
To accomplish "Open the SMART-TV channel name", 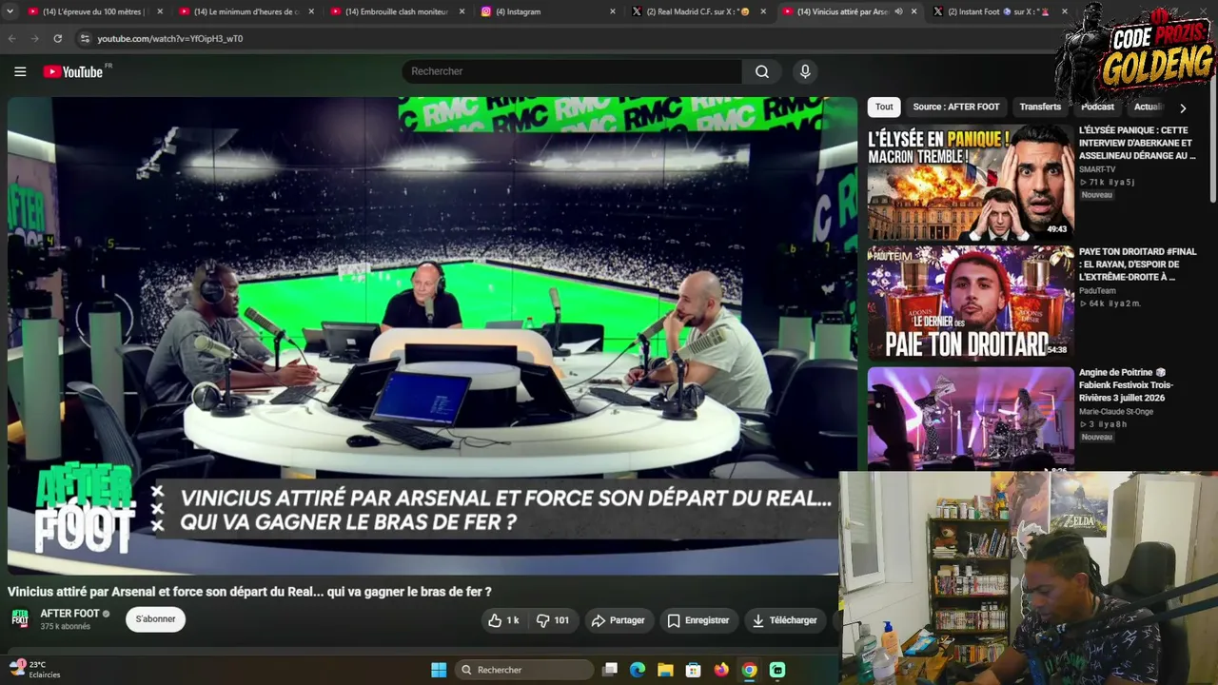I will (x=1097, y=169).
